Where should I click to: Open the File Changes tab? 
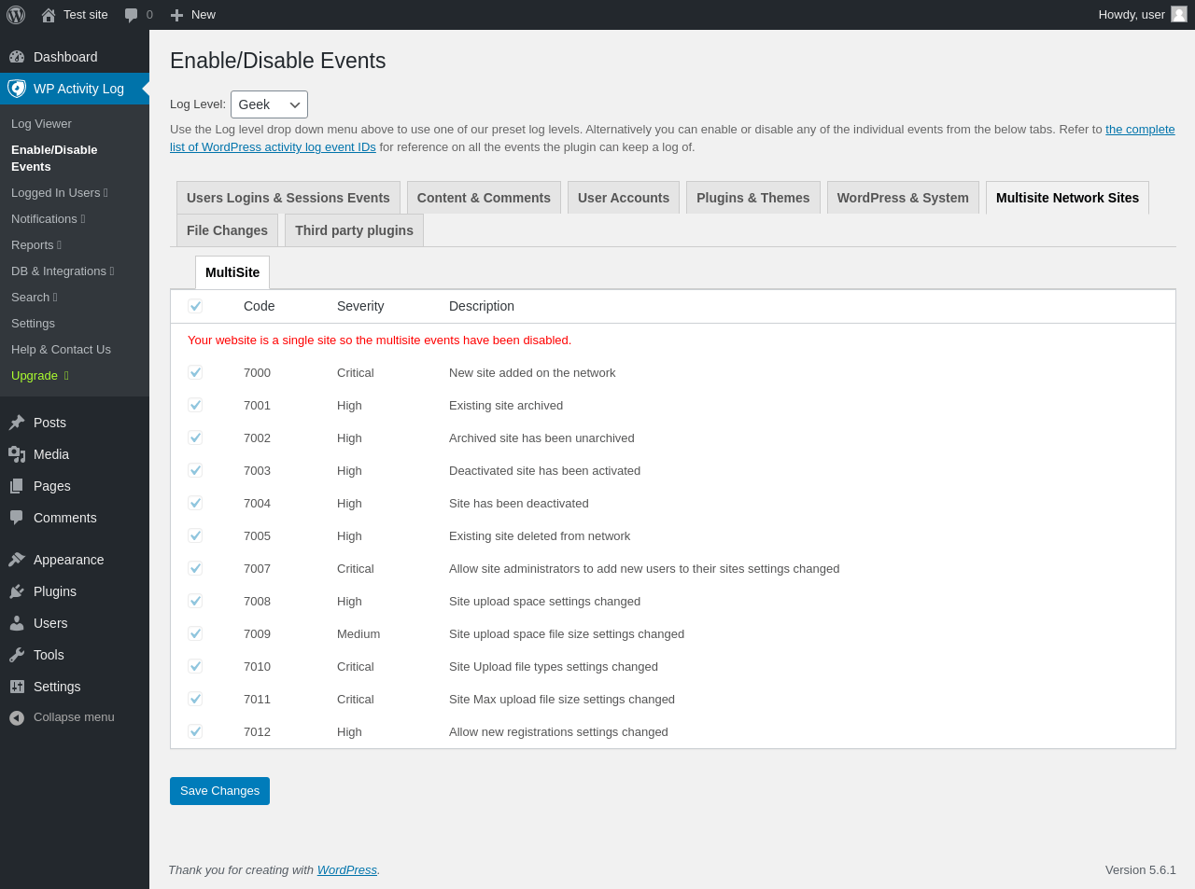pos(227,230)
